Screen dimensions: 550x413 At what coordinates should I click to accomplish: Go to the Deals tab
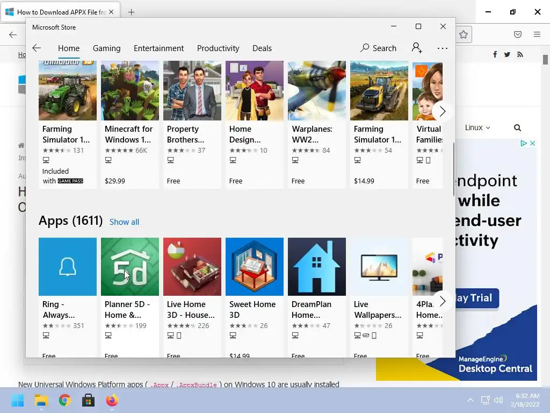[262, 48]
